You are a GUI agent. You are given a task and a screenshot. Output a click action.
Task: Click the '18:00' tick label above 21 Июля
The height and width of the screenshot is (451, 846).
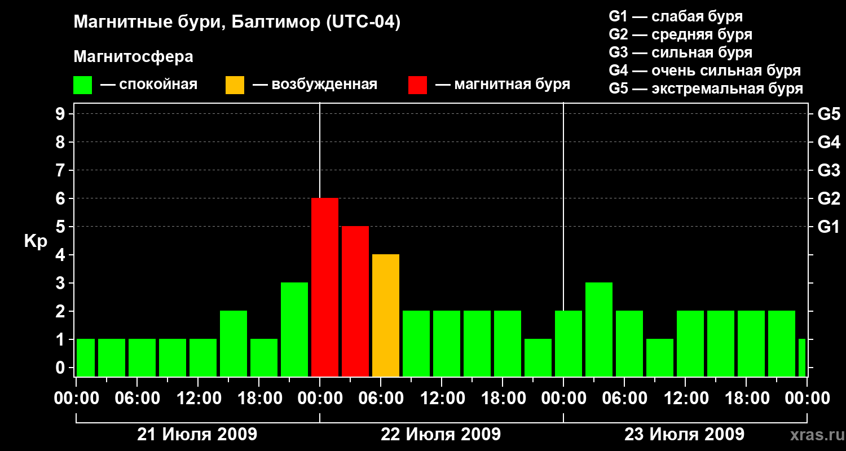[259, 398]
